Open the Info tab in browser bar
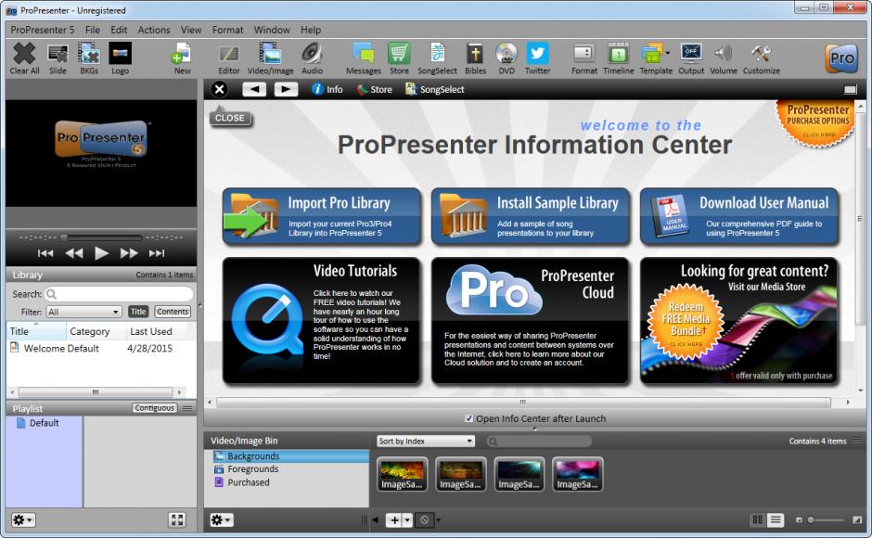 point(327,89)
